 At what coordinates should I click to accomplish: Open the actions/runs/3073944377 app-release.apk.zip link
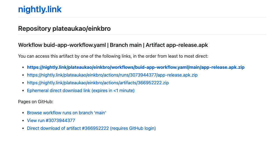point(112,75)
